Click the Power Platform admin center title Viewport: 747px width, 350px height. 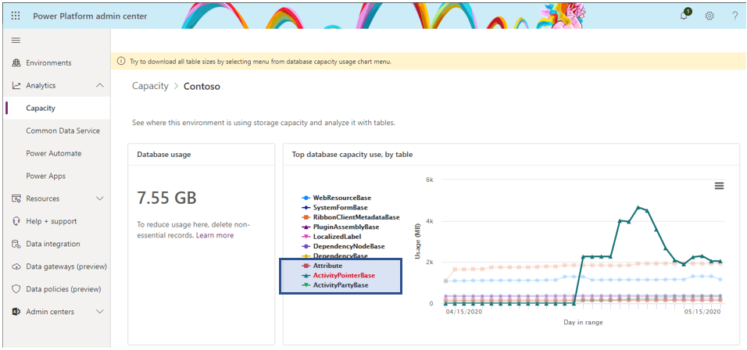[90, 16]
